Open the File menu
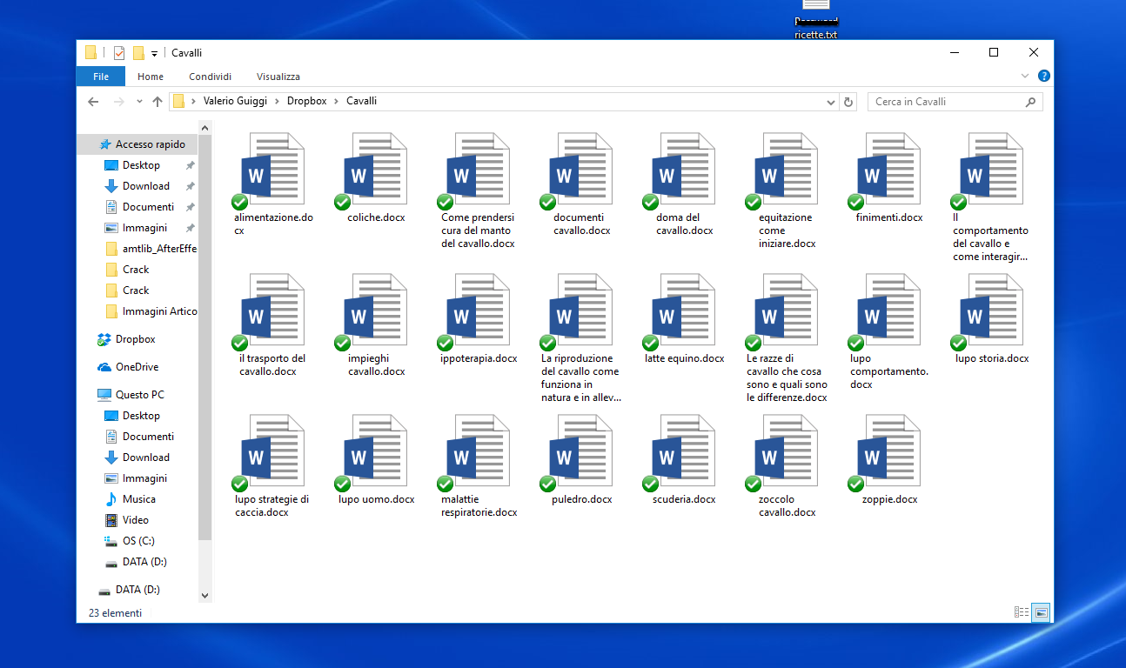 (x=101, y=77)
